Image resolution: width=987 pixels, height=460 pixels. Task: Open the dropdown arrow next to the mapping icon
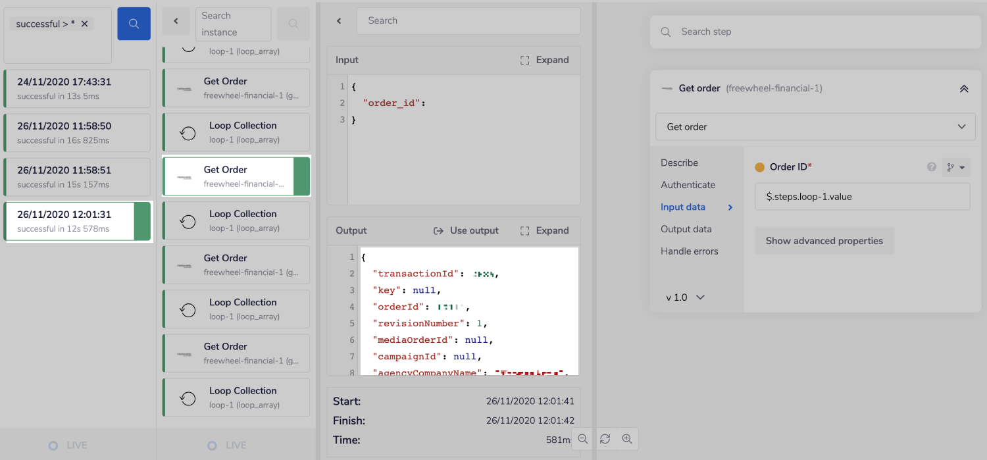point(961,168)
